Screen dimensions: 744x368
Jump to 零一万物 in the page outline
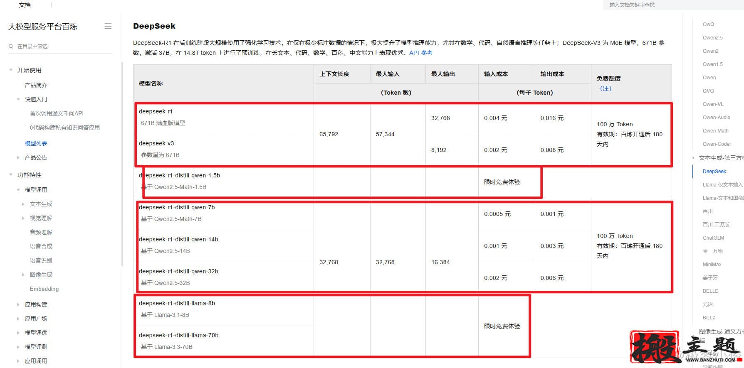point(713,251)
